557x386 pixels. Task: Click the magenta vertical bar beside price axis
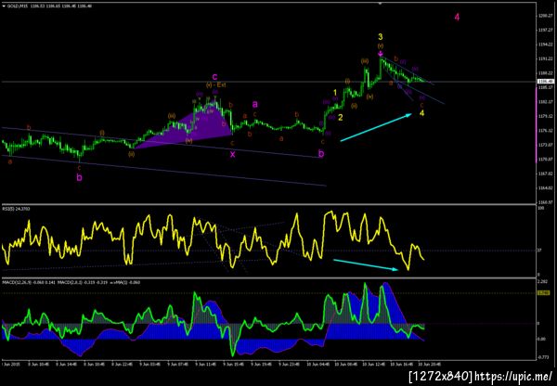pyautogui.click(x=537, y=125)
